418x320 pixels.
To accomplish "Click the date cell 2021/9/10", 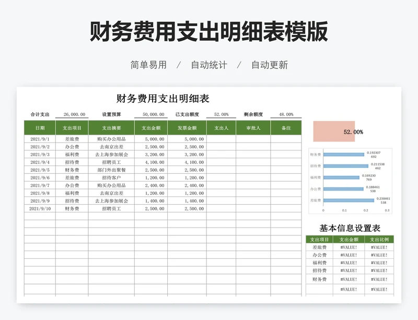I will point(40,209).
